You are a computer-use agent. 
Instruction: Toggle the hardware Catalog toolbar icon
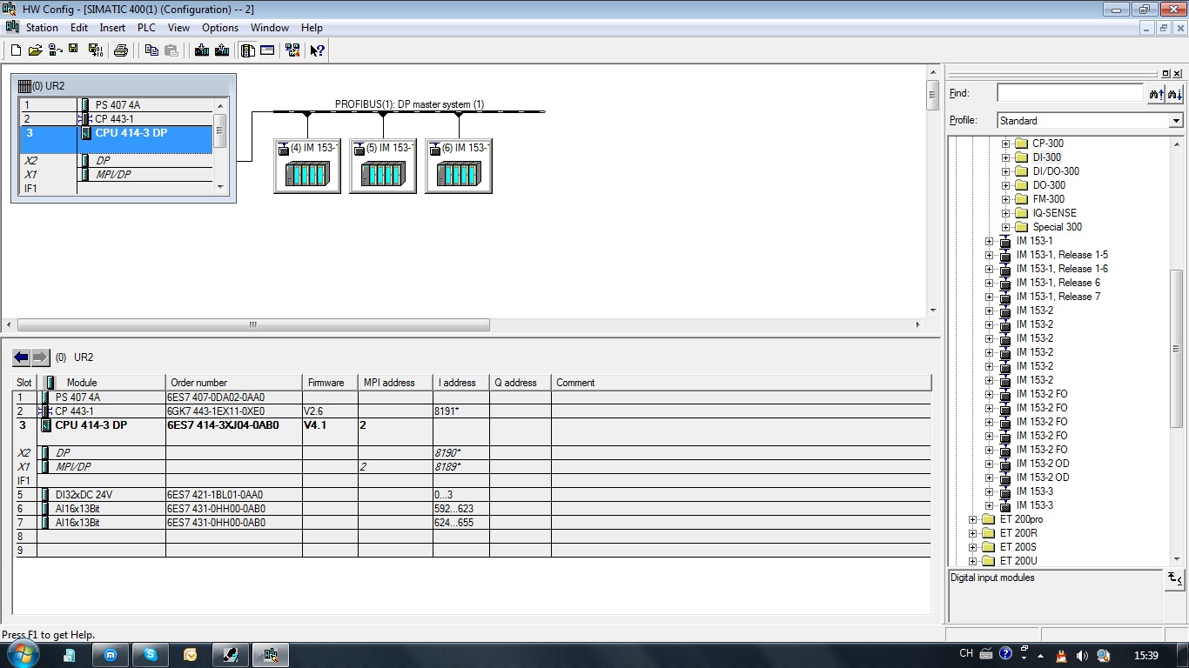[x=248, y=50]
